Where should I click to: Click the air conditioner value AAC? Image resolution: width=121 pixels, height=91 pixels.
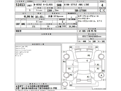click(x=23, y=24)
